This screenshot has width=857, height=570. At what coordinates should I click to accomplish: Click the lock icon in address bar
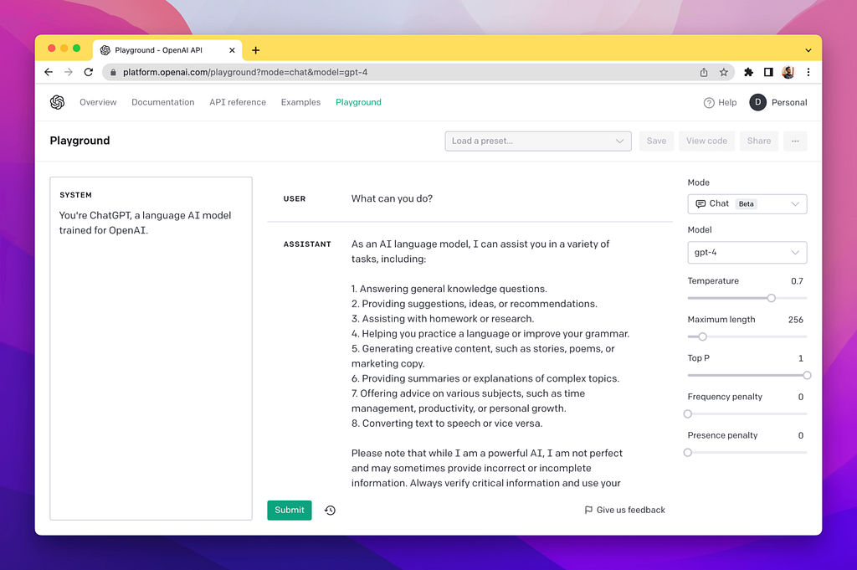pos(113,72)
